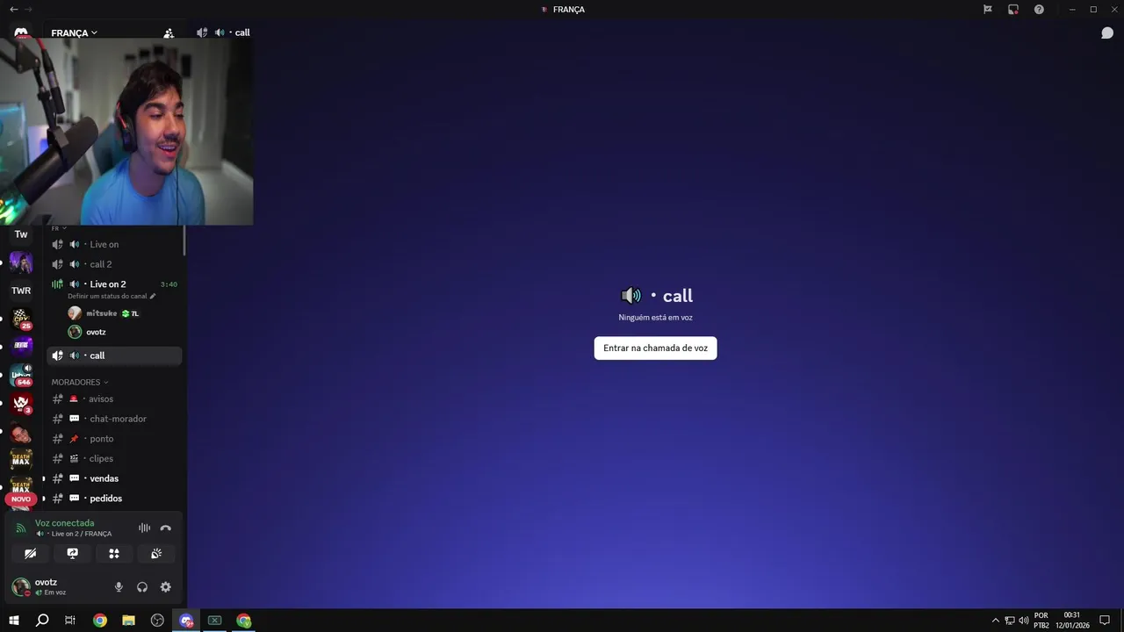The height and width of the screenshot is (632, 1124).
Task: Open the FRANÇA server dropdown menu
Action: pos(74,32)
